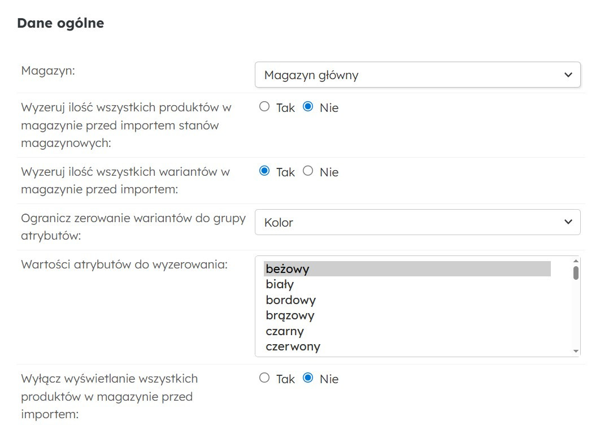Open the Magazyn główny dropdown

coord(417,75)
